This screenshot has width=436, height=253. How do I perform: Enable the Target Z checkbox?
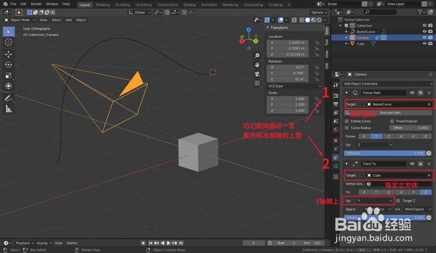[398, 201]
